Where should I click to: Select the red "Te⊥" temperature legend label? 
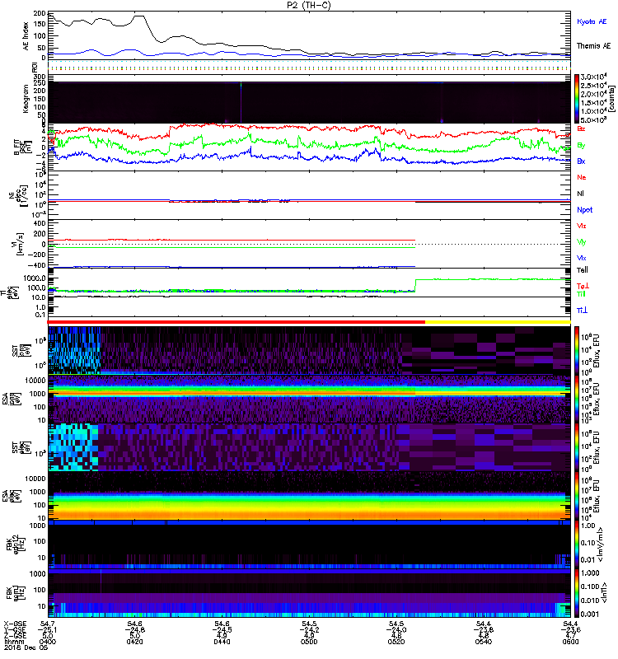coord(583,286)
